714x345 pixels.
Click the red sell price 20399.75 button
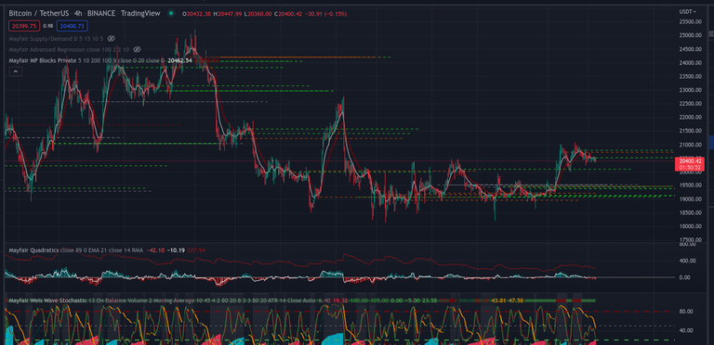click(x=24, y=26)
